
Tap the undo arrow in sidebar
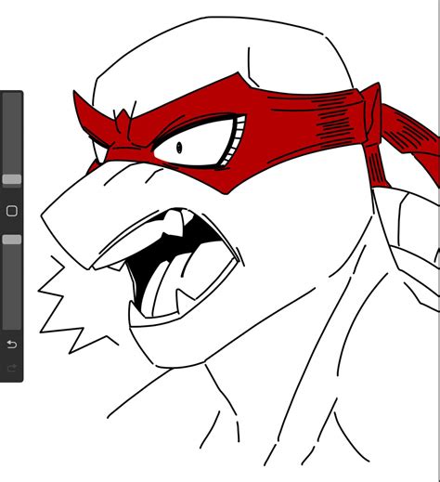12,345
